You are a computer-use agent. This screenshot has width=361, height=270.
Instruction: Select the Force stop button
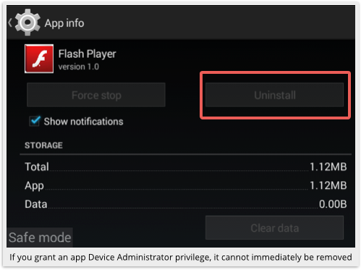coord(96,95)
